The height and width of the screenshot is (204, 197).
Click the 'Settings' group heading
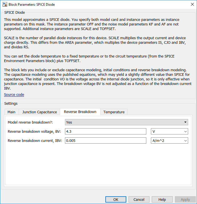pos(11,104)
